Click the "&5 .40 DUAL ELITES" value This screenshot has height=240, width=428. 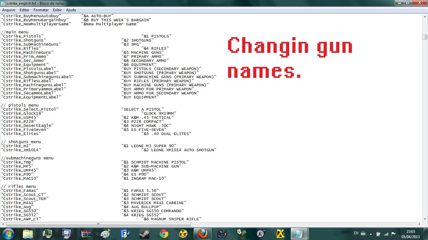(166, 133)
